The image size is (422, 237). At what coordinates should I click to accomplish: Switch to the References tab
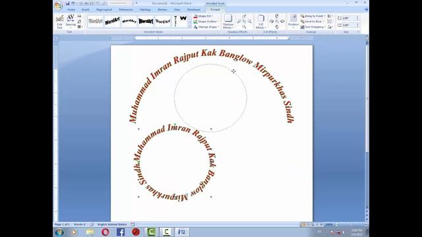(126, 10)
